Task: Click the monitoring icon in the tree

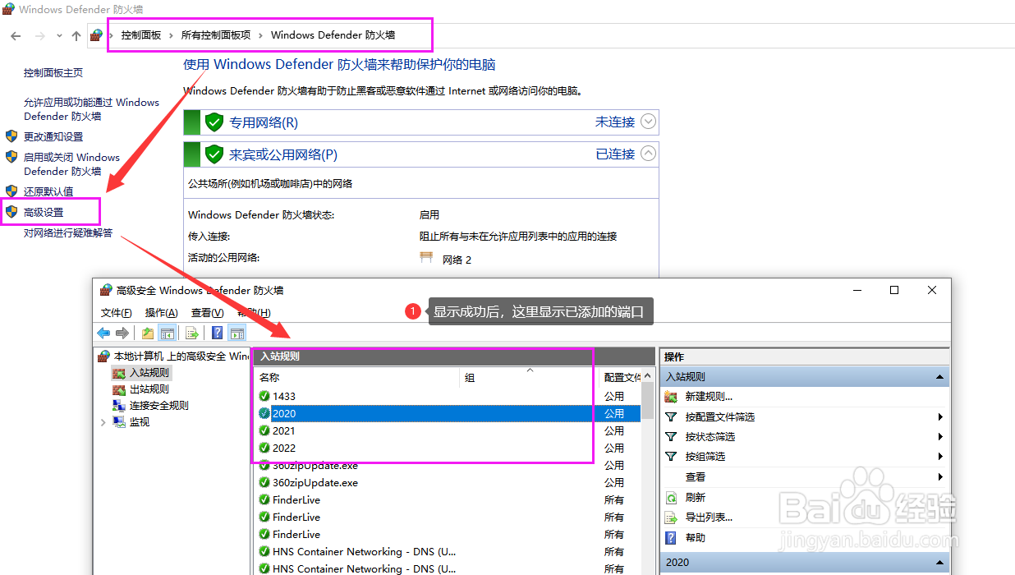Action: point(119,421)
